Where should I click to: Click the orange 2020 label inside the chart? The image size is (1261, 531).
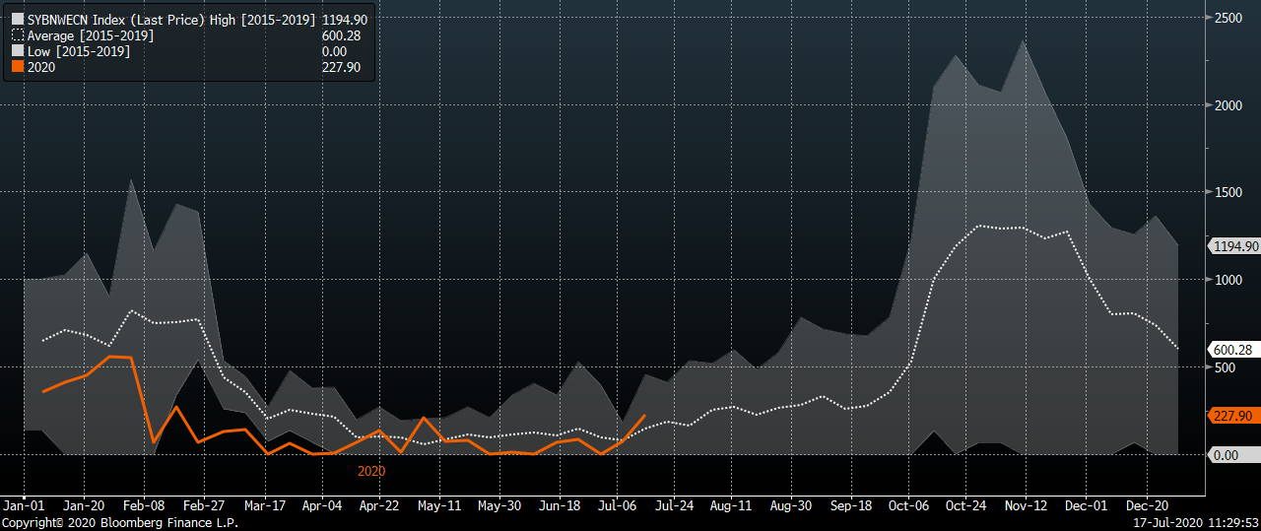(x=371, y=472)
